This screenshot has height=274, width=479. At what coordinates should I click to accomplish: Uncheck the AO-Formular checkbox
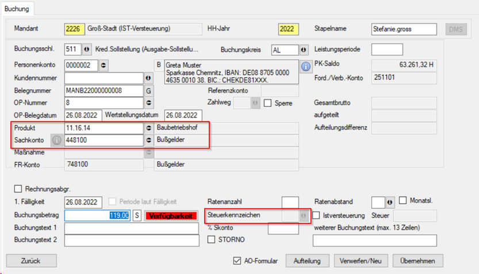[239, 260]
